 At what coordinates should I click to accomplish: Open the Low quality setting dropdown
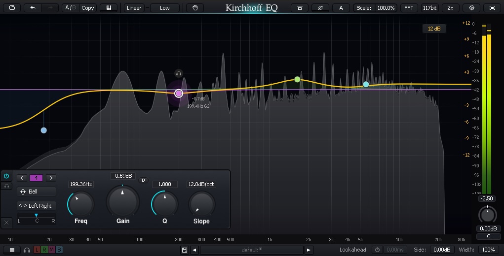pyautogui.click(x=164, y=8)
